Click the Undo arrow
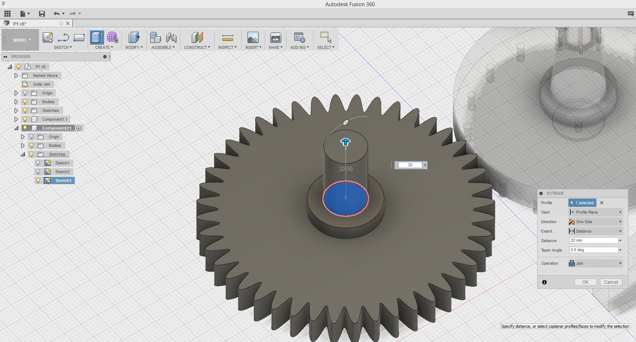This screenshot has width=636, height=342. (57, 14)
